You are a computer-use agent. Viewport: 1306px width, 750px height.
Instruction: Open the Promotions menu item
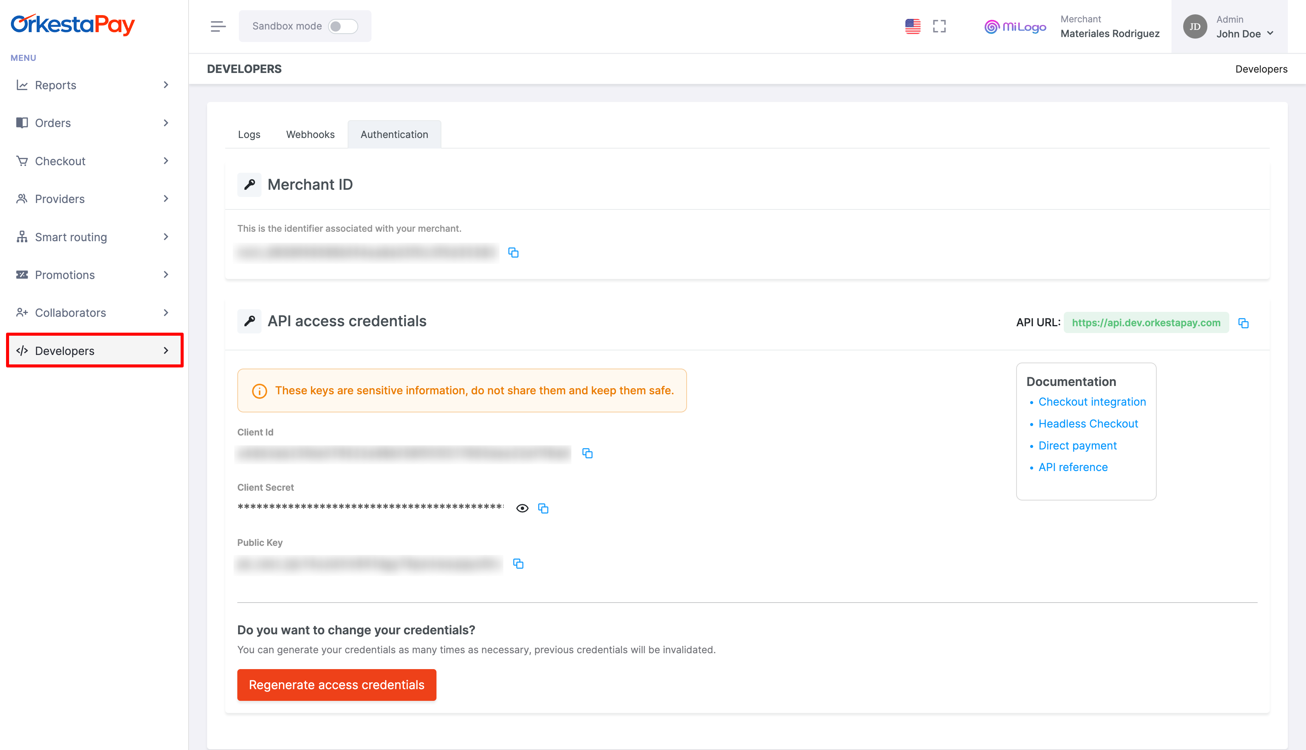(94, 274)
